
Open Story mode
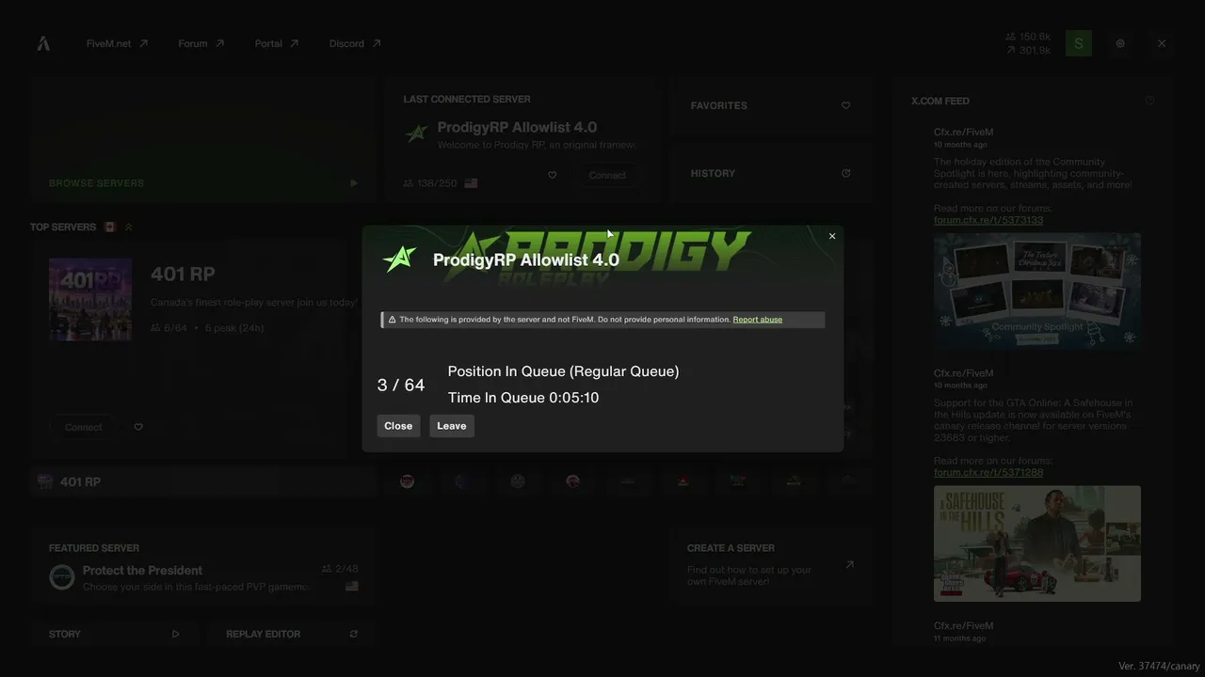tap(114, 634)
